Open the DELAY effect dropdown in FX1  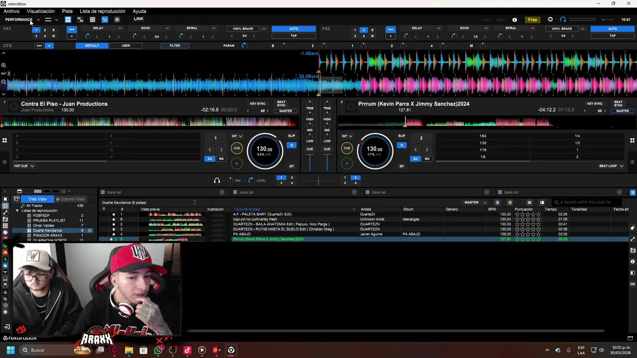(x=119, y=28)
